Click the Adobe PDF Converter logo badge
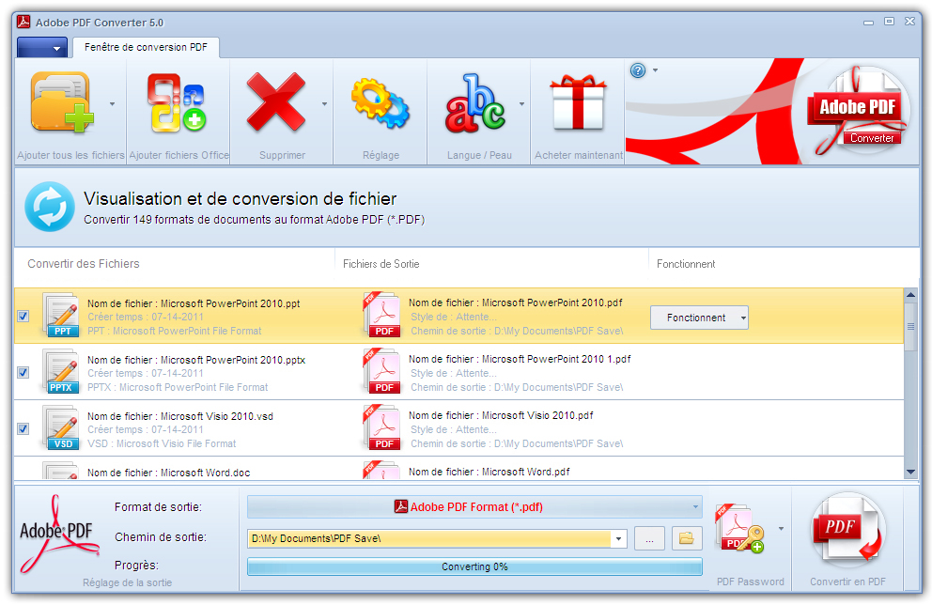 coord(859,111)
